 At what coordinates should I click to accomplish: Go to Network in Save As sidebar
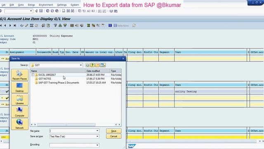click(x=20, y=124)
